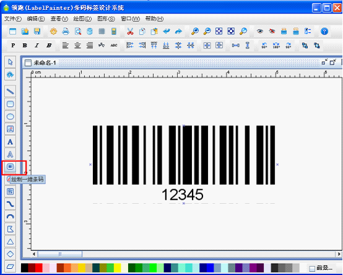Image resolution: width=343 pixels, height=275 pixels.
Task: Open the database cylinder icon
Action: coord(90,32)
